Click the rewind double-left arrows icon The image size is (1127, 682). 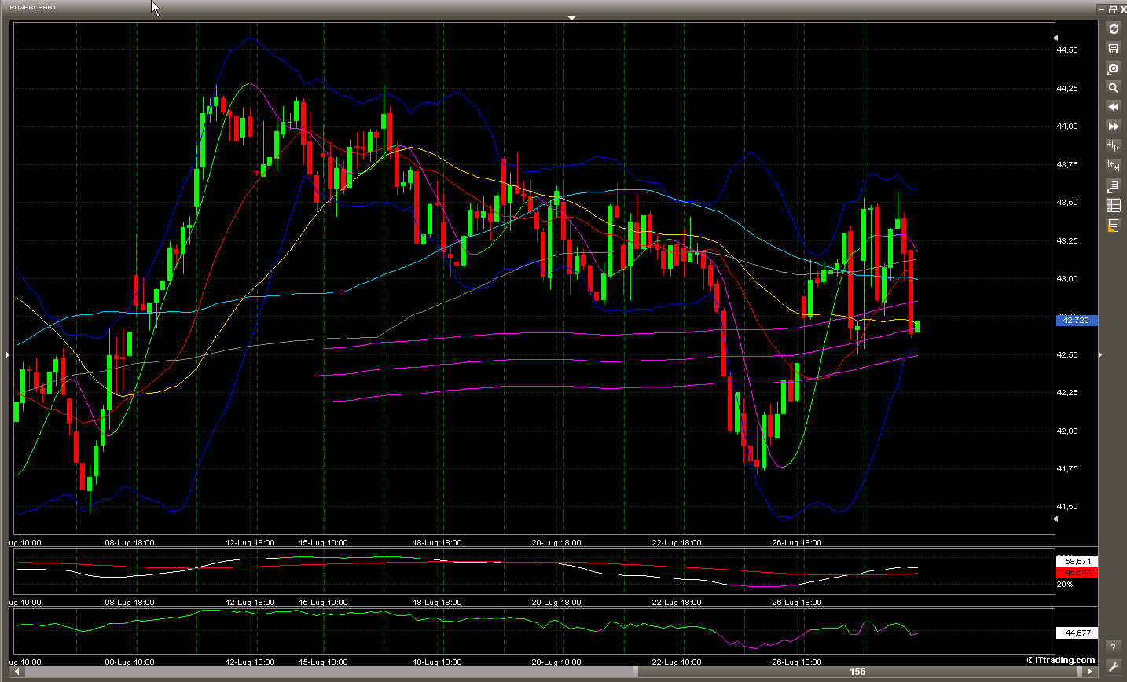click(1113, 106)
